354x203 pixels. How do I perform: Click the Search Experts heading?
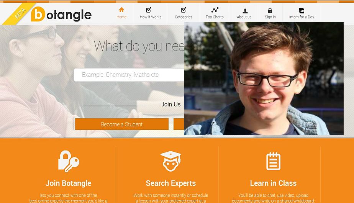171,183
